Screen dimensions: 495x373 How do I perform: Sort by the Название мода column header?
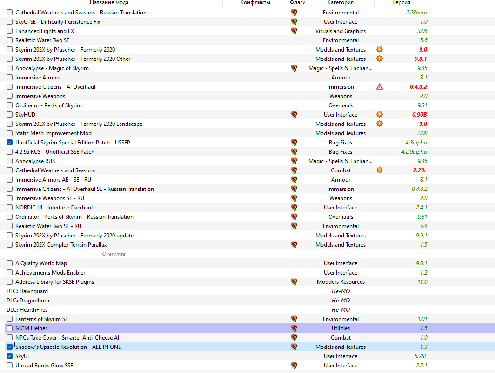[x=109, y=3]
